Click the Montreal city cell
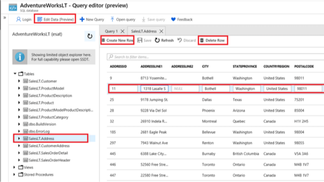This screenshot has width=324, height=182. tap(209, 121)
